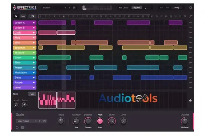Toggle the Dry/Wet mix button
Viewport: 205px width, 136px height.
point(137,8)
